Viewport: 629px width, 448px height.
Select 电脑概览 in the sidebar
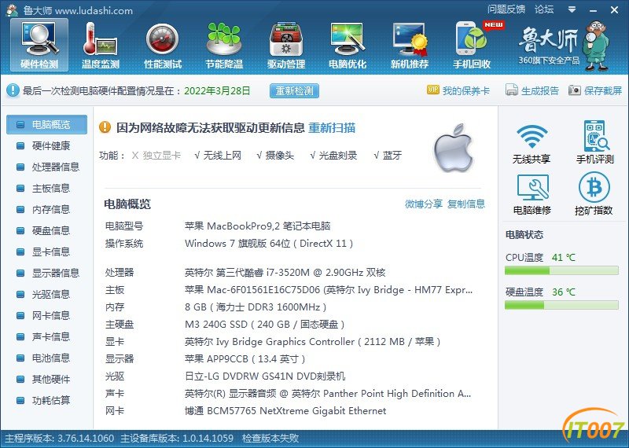tap(46, 124)
